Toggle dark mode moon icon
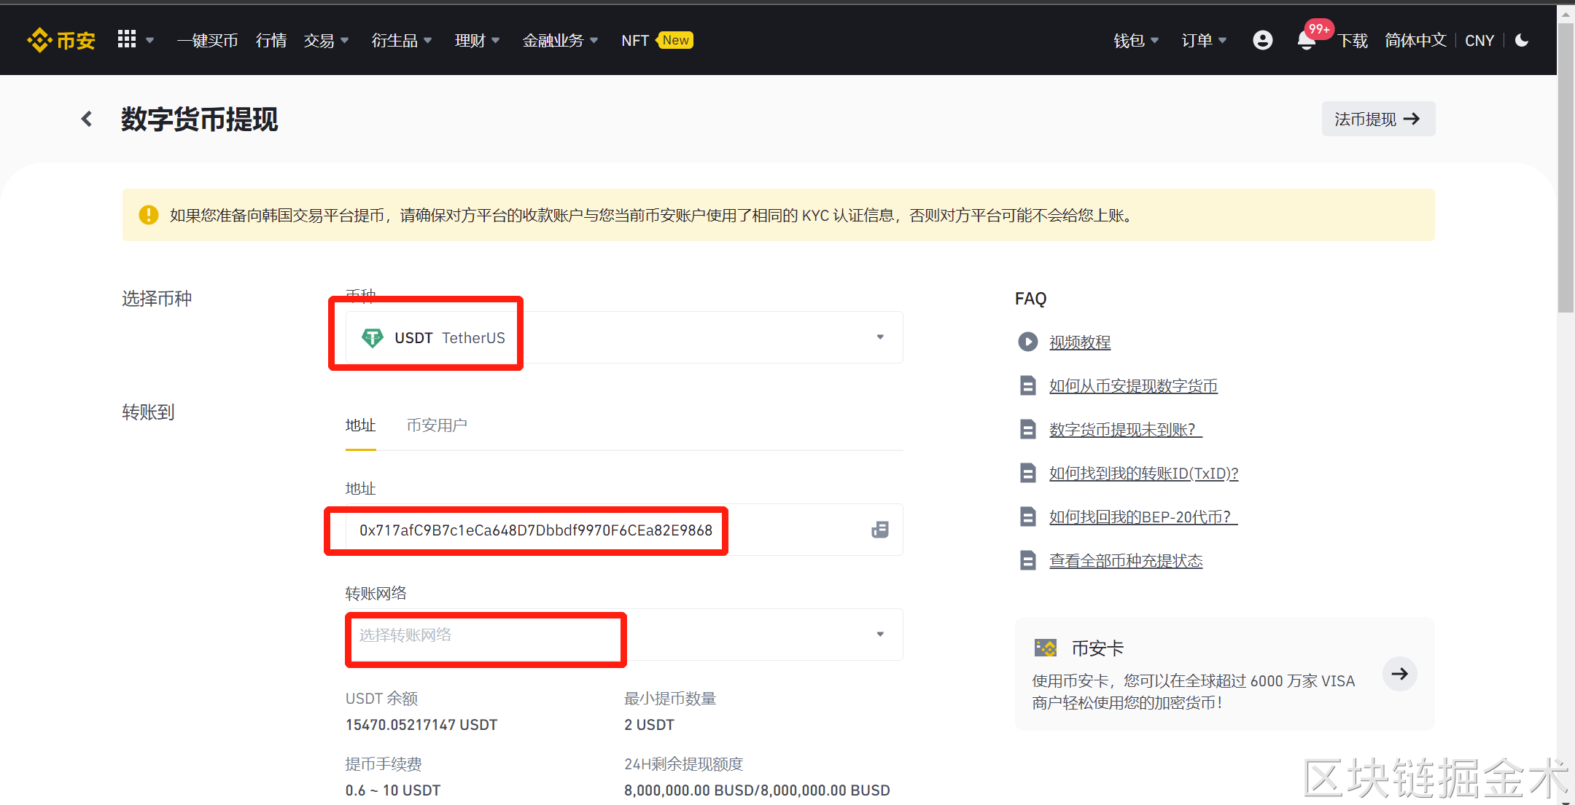The width and height of the screenshot is (1575, 805). 1522,40
